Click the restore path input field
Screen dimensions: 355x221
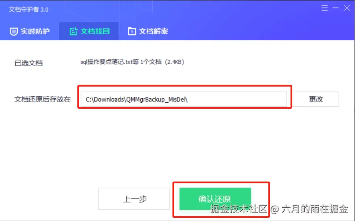184,99
